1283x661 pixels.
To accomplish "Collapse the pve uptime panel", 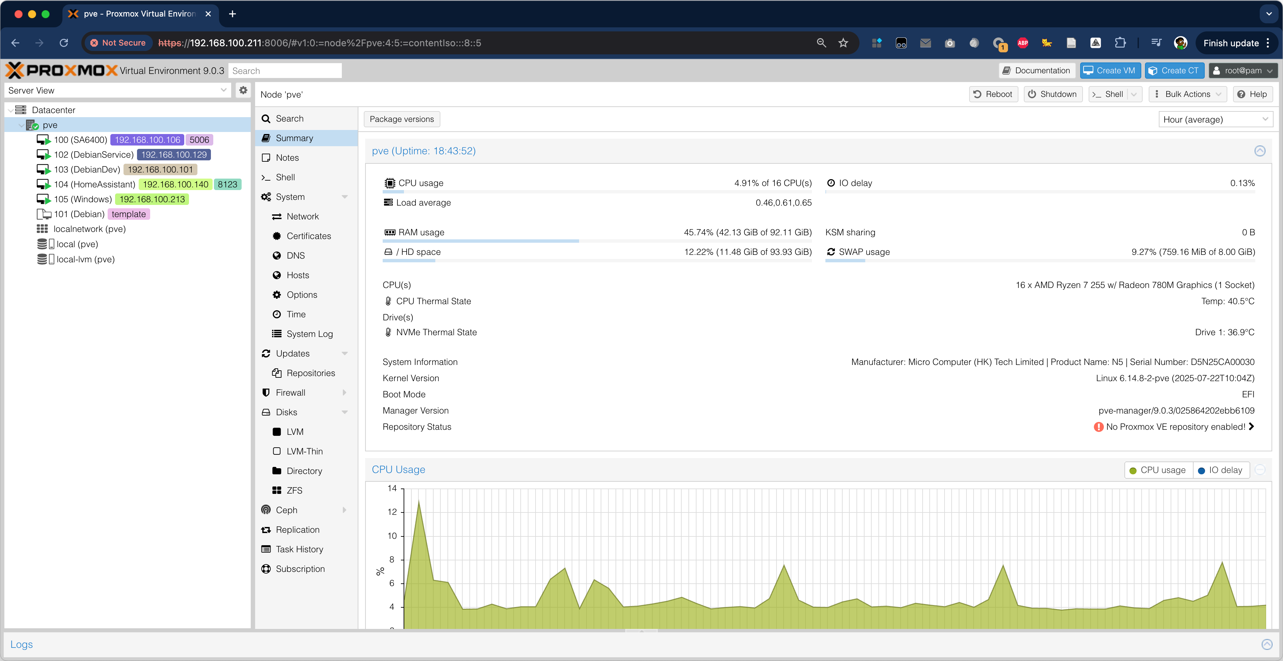I will 1260,151.
